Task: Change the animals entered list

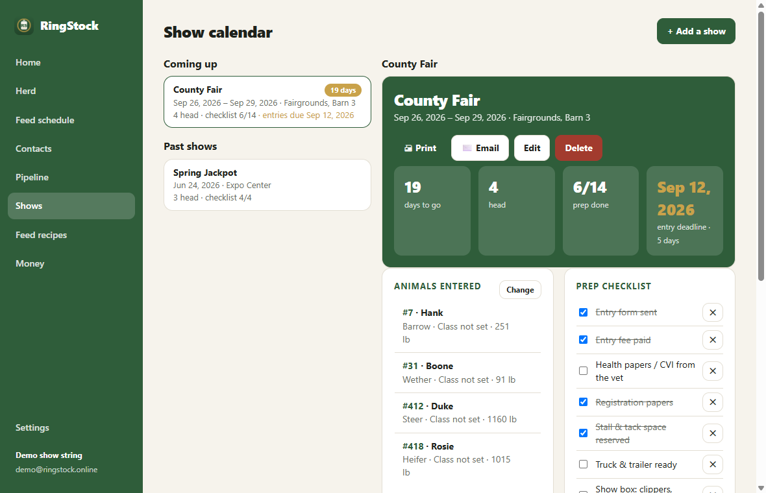Action: [x=520, y=290]
